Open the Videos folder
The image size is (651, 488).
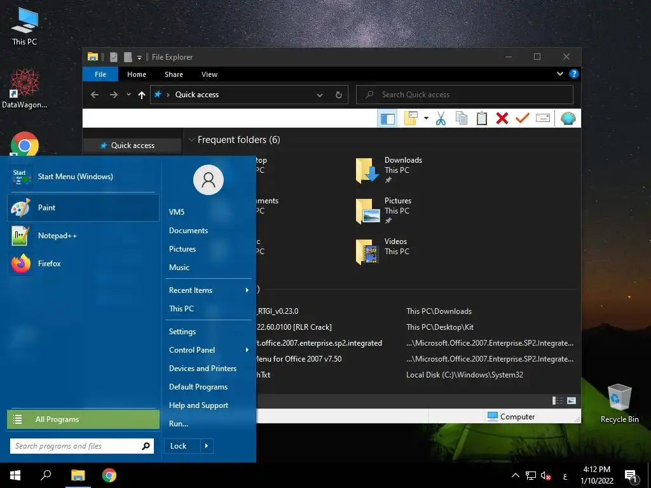click(383, 252)
